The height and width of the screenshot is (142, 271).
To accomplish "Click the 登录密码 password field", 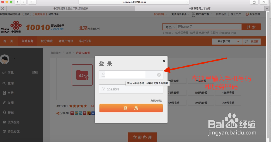I will click(x=131, y=89).
